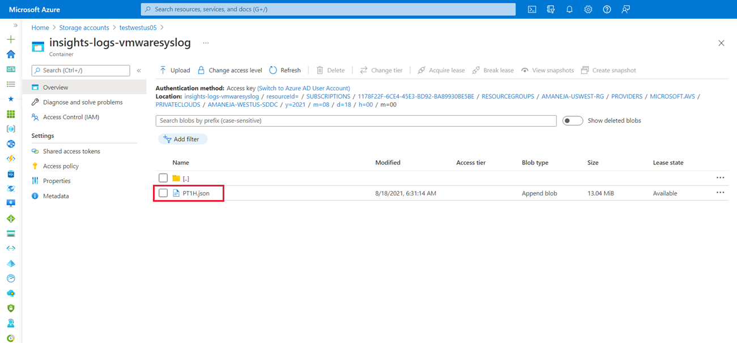Click View snapshots in toolbar

(547, 71)
